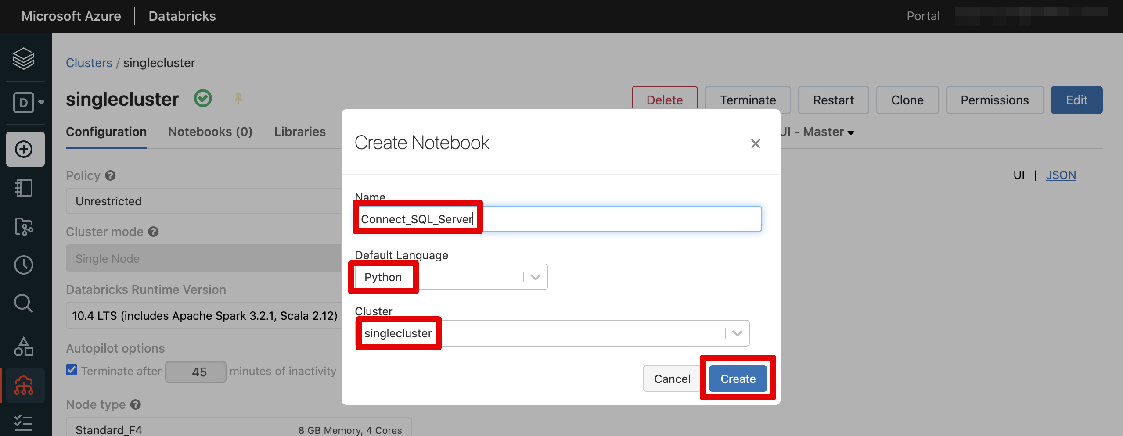Click the green running status icon beside singlecluster
Viewport: 1123px width, 436px height.
tap(203, 98)
